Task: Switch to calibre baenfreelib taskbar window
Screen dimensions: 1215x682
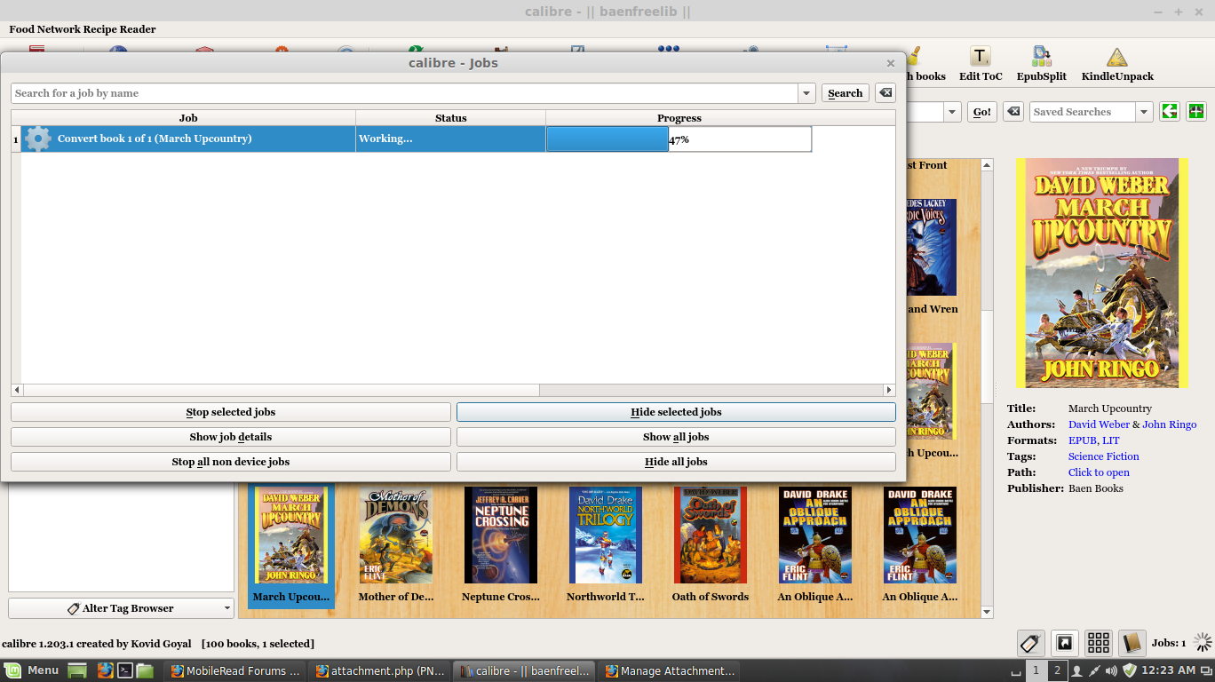Action: click(x=524, y=670)
